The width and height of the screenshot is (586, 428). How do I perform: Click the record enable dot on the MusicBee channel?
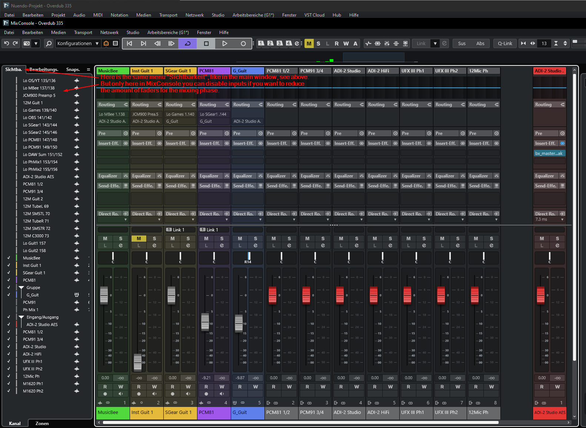tap(105, 394)
